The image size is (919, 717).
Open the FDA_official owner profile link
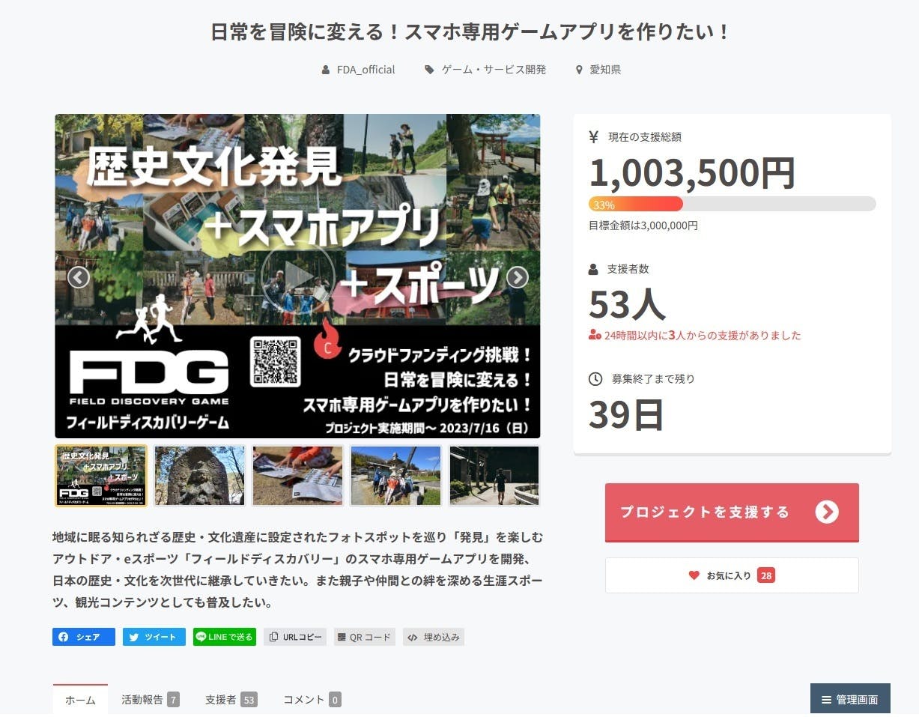point(366,70)
